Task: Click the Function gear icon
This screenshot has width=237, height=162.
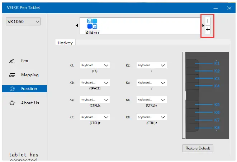Action: [x=12, y=89]
